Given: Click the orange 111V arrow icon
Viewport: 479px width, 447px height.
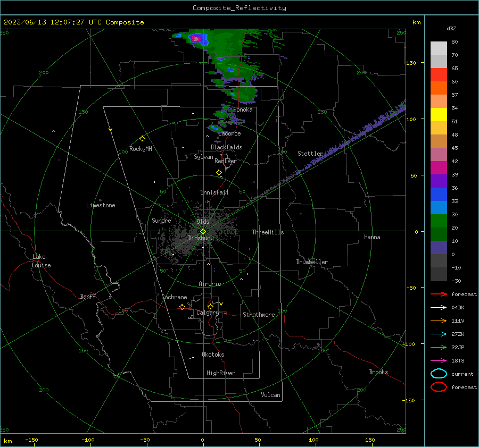Looking at the screenshot, I should tap(439, 321).
